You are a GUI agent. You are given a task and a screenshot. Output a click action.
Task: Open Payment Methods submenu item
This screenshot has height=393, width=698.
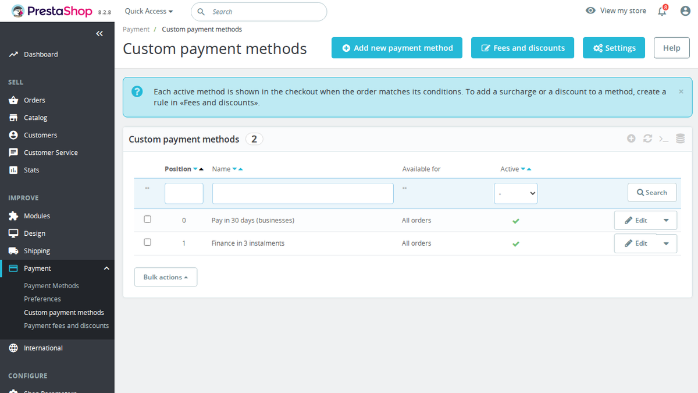point(51,286)
